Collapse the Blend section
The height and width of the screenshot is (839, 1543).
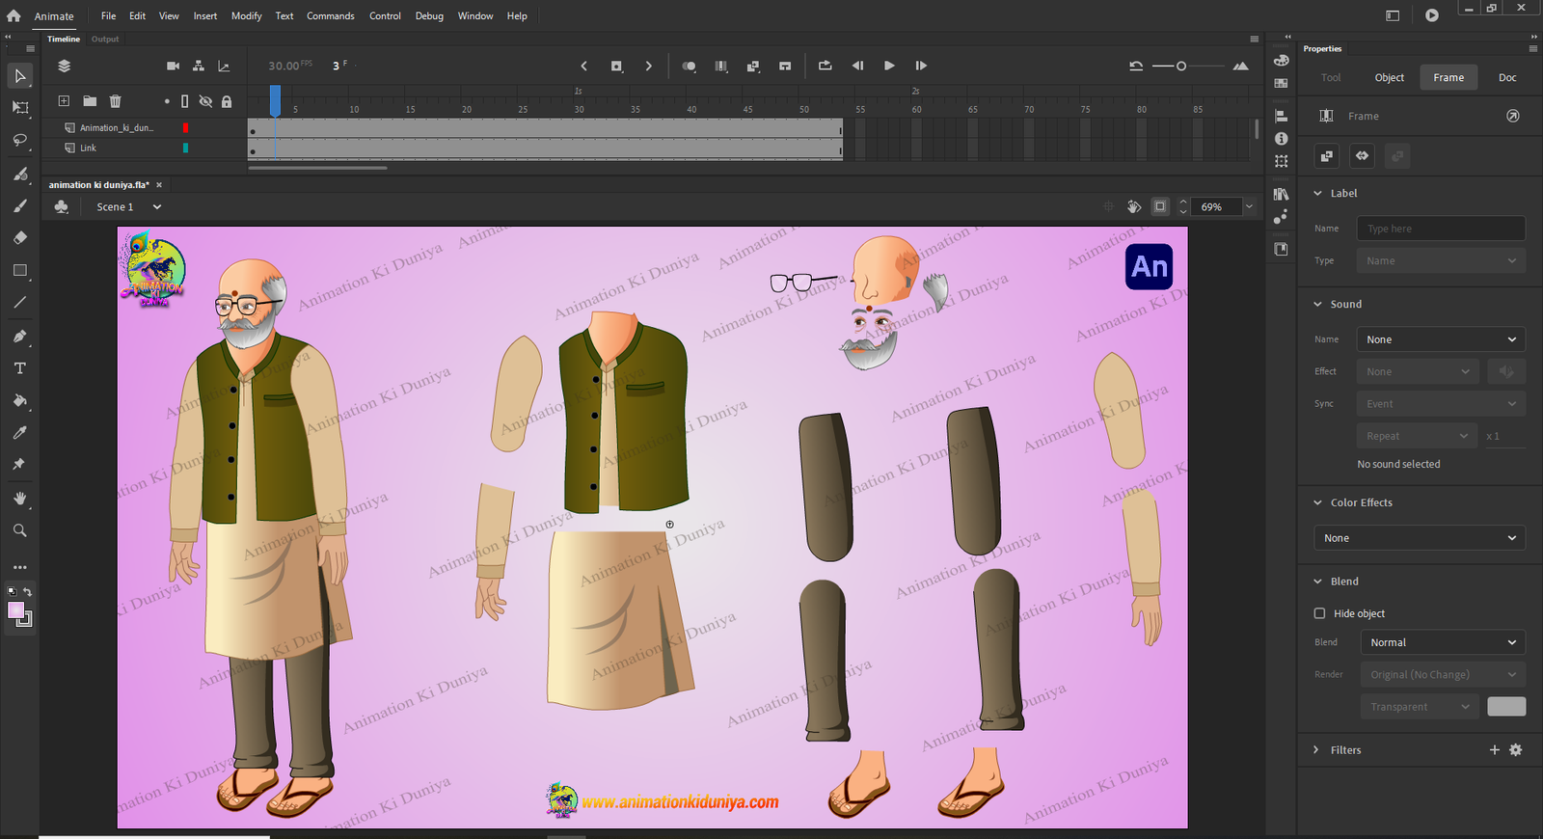[x=1318, y=582]
